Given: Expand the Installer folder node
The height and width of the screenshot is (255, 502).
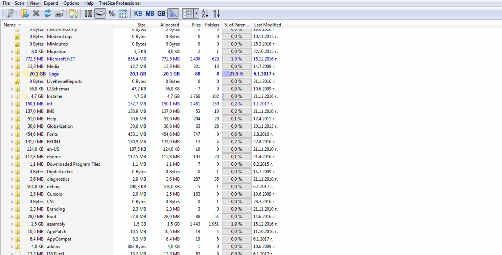Looking at the screenshot, I should point(12,96).
